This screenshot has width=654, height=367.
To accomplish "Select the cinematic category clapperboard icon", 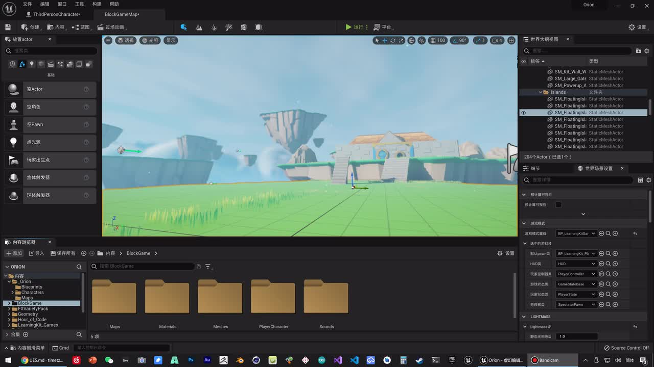I will coord(51,64).
